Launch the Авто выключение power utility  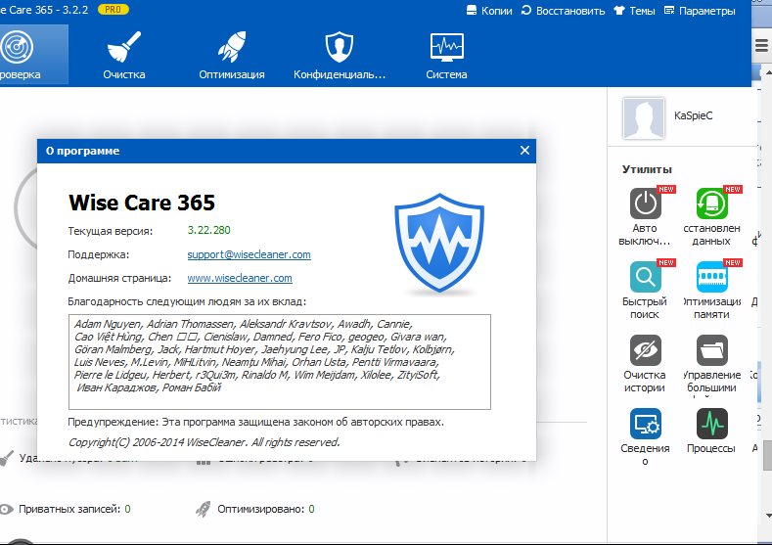coord(645,204)
